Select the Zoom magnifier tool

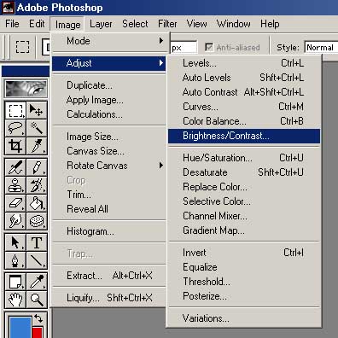point(37,300)
